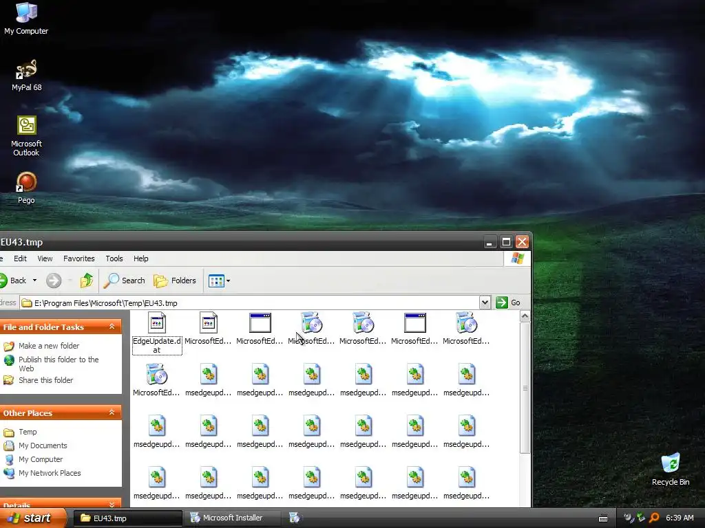Expand the Details panel
The height and width of the screenshot is (528, 705).
point(112,505)
